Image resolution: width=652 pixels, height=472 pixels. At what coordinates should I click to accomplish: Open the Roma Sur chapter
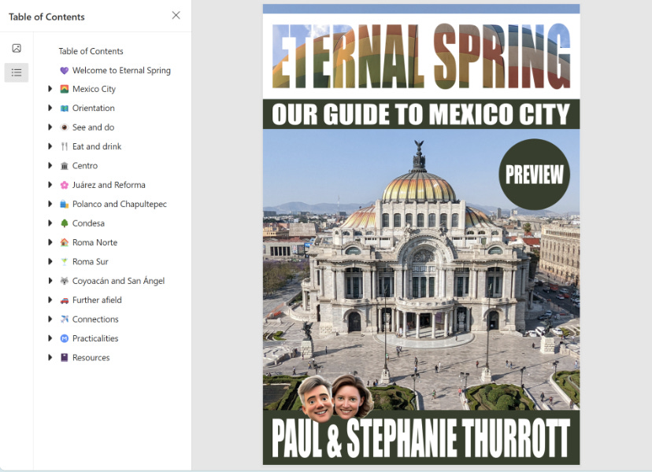point(91,261)
